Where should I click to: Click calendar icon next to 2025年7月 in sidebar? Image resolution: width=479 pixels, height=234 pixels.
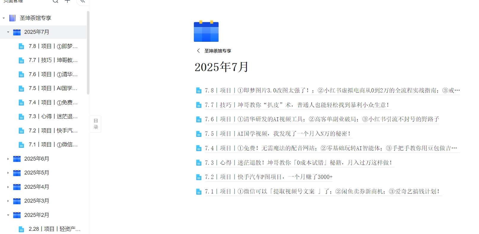17,32
